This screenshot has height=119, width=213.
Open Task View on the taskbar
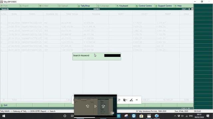click(72, 116)
